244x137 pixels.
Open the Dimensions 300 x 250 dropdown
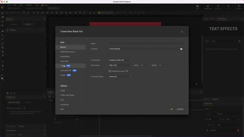(120, 65)
